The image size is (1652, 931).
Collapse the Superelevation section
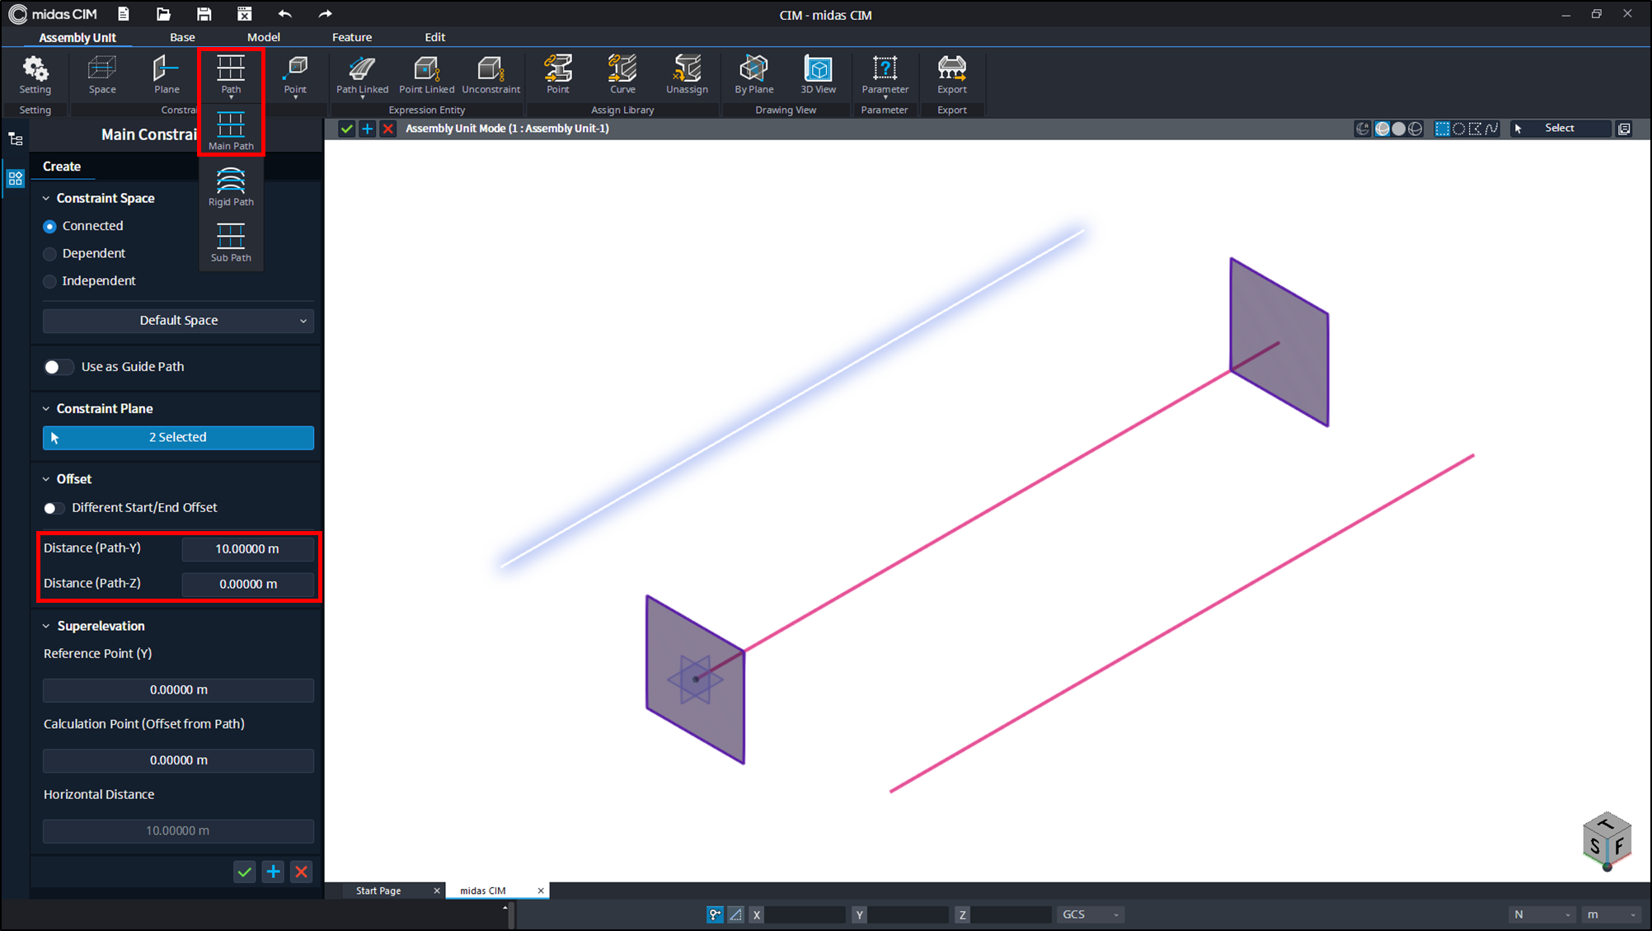46,626
